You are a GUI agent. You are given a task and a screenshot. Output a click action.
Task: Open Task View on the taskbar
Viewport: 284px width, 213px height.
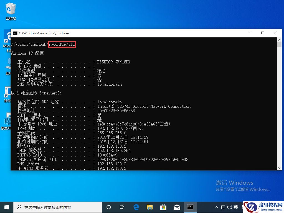click(x=122, y=207)
